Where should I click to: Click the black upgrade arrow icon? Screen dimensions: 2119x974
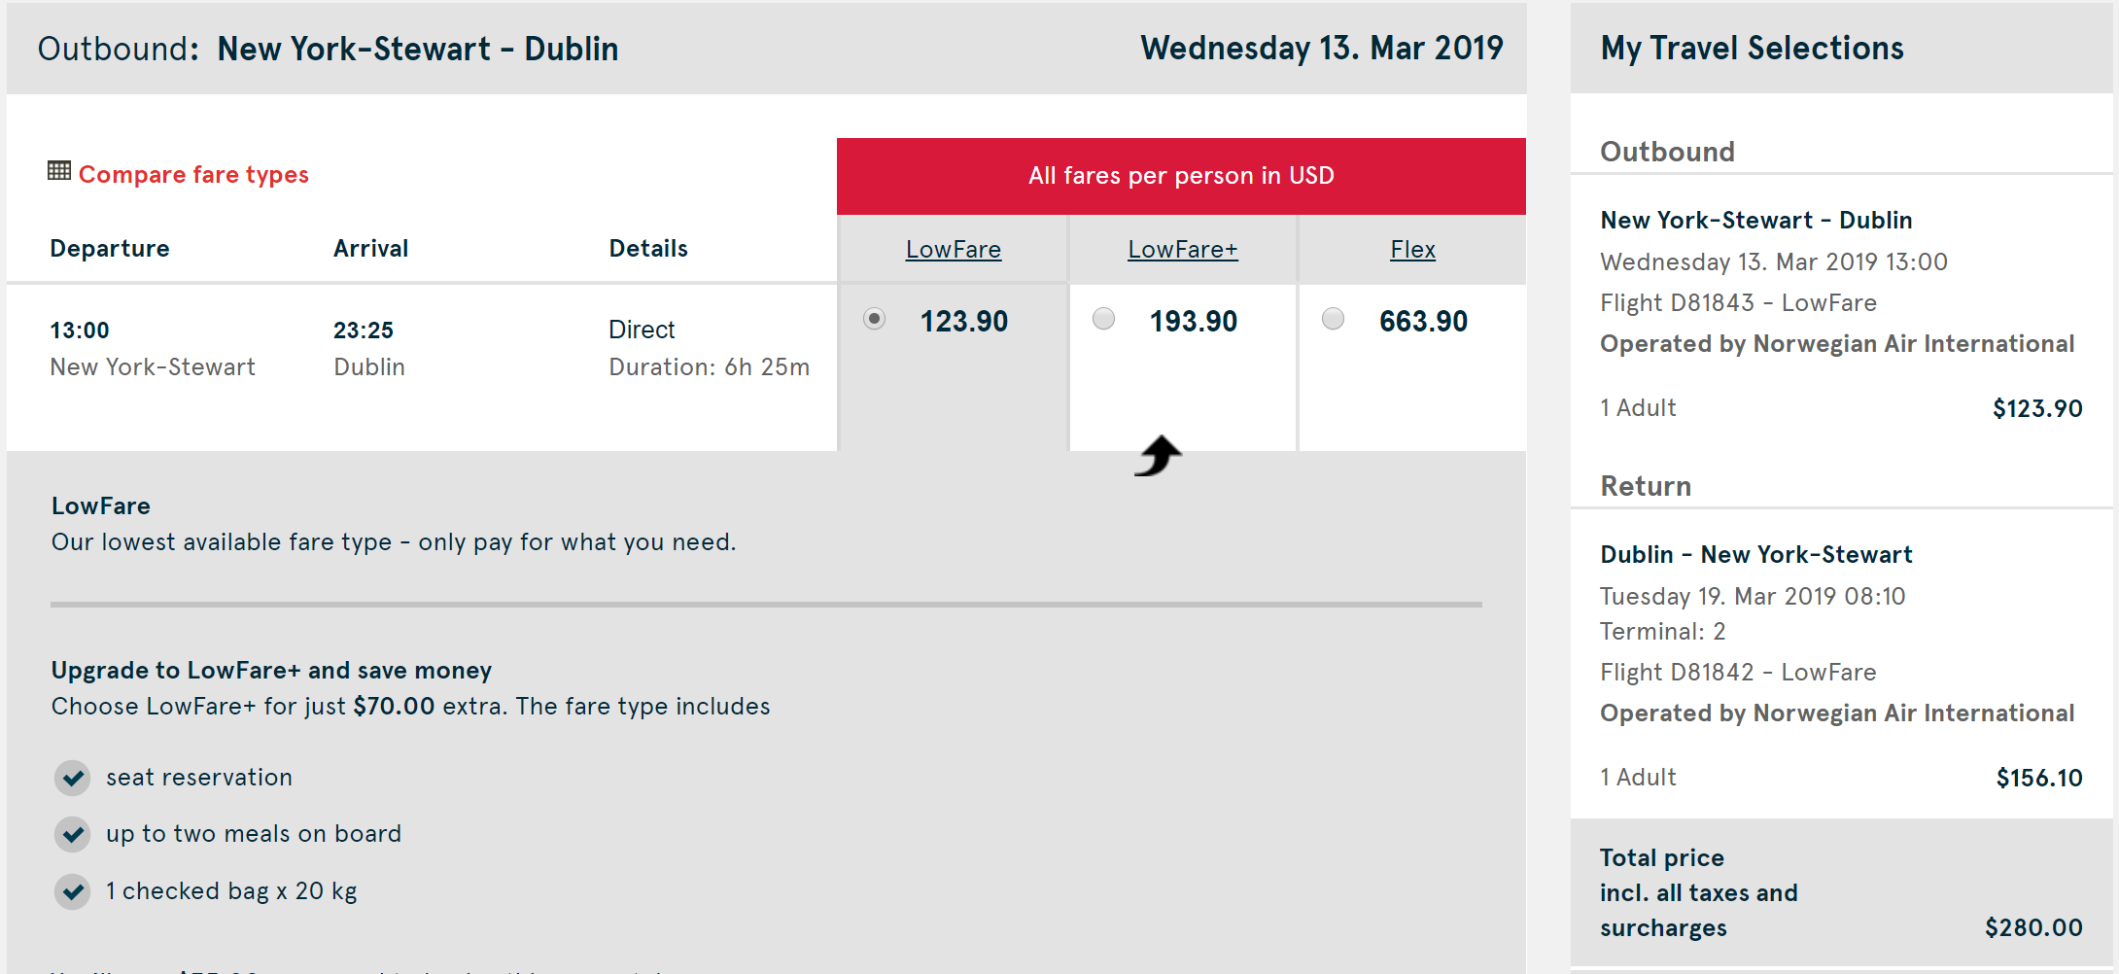[x=1158, y=455]
